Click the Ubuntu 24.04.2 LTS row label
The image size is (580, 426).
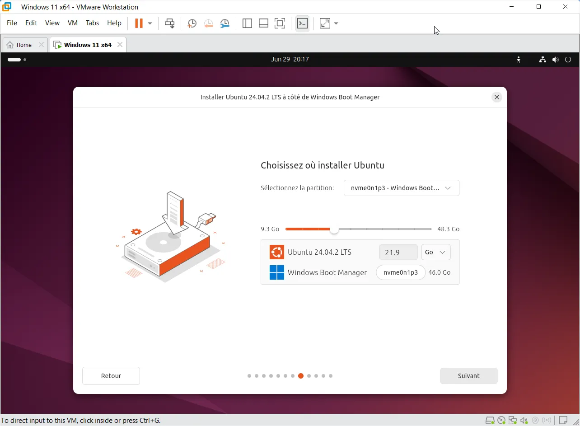319,252
